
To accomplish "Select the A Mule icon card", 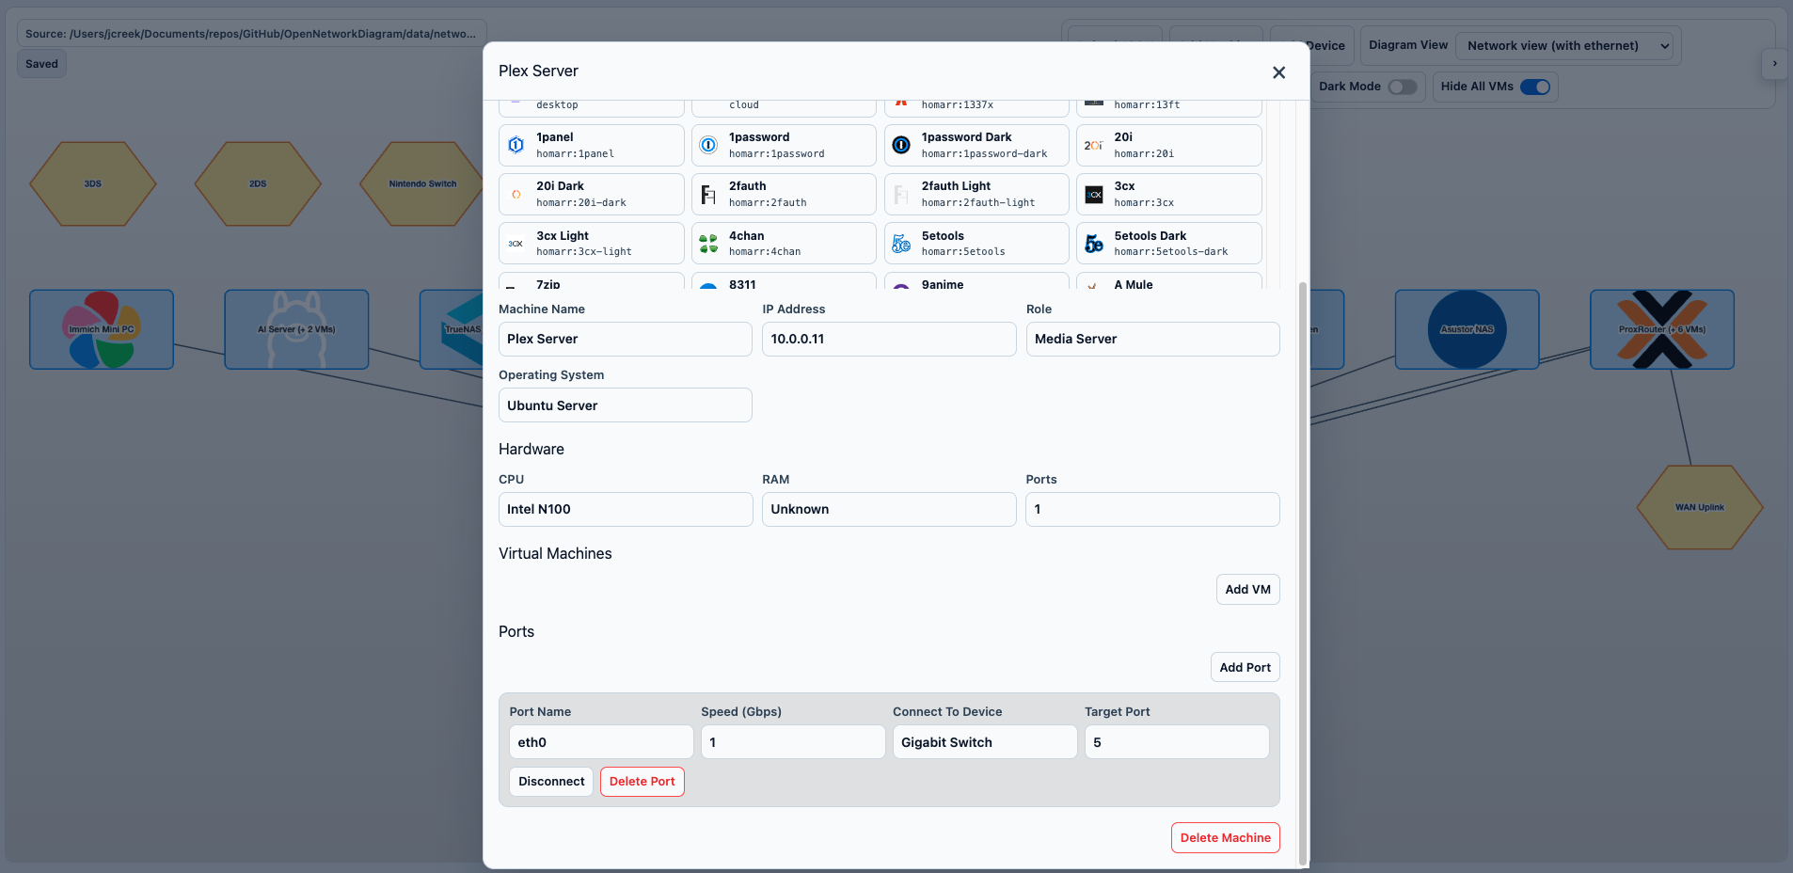I will coord(1168,280).
